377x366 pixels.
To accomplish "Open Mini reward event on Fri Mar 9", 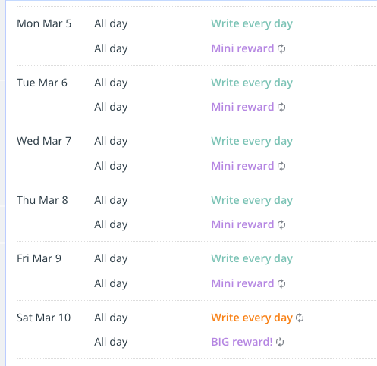I will coord(243,283).
